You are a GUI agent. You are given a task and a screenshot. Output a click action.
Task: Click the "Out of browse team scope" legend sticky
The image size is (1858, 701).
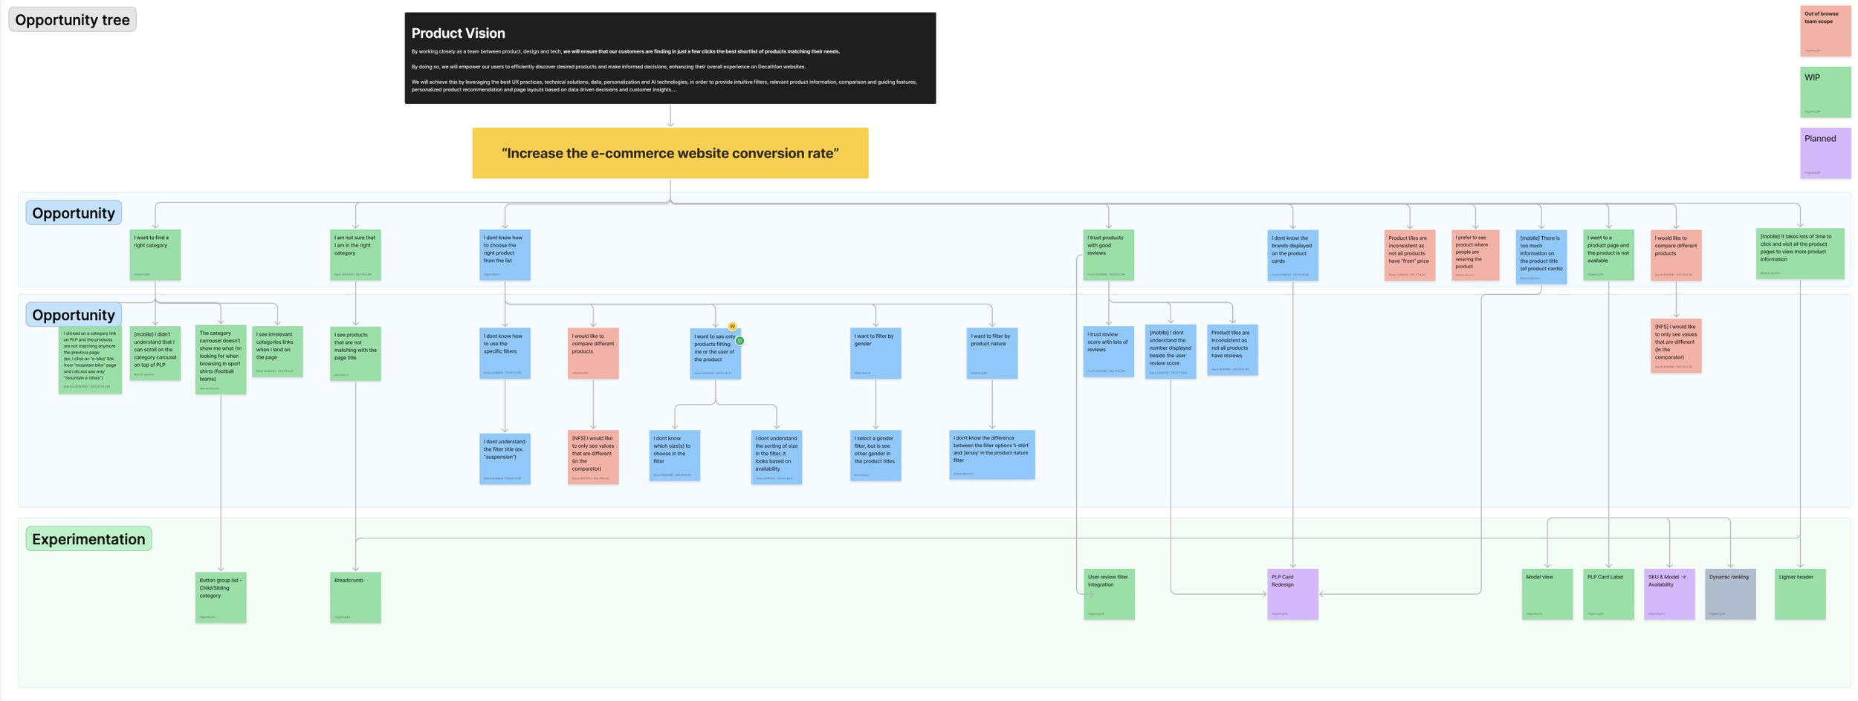1825,31
